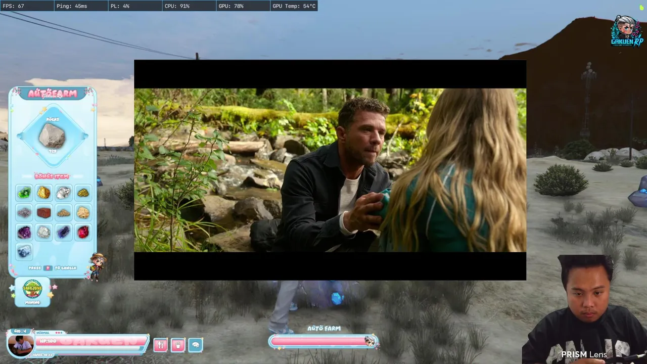The width and height of the screenshot is (647, 364).
Task: Select the grey gravel bonus item, second row
Action: (x=24, y=212)
